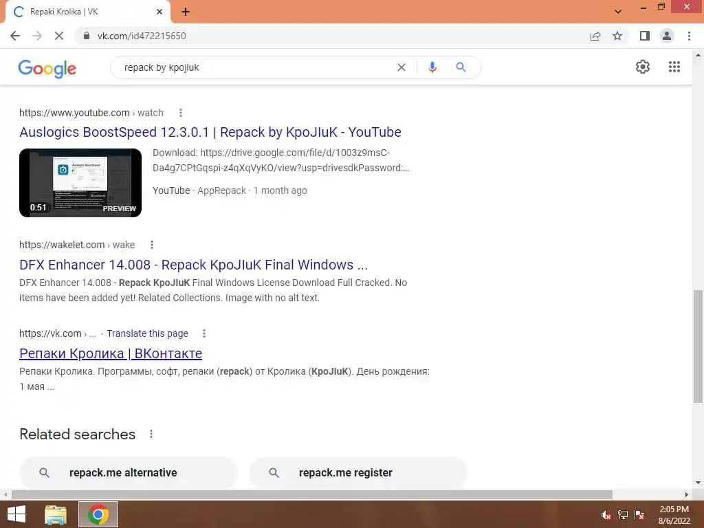704x528 pixels.
Task: Click the scroll-right arrow at bottom
Action: coord(687,494)
